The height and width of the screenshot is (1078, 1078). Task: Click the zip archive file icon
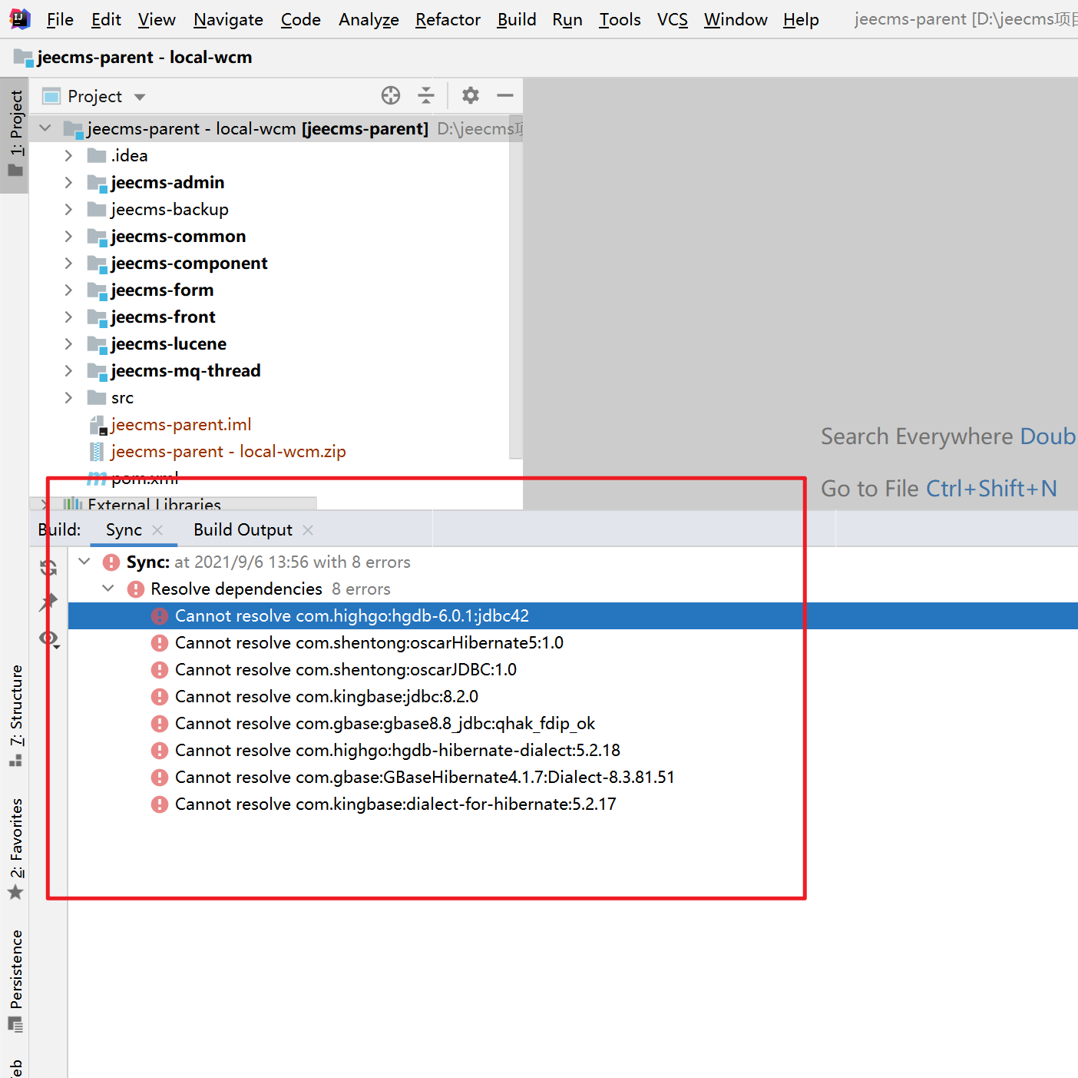pyautogui.click(x=97, y=452)
